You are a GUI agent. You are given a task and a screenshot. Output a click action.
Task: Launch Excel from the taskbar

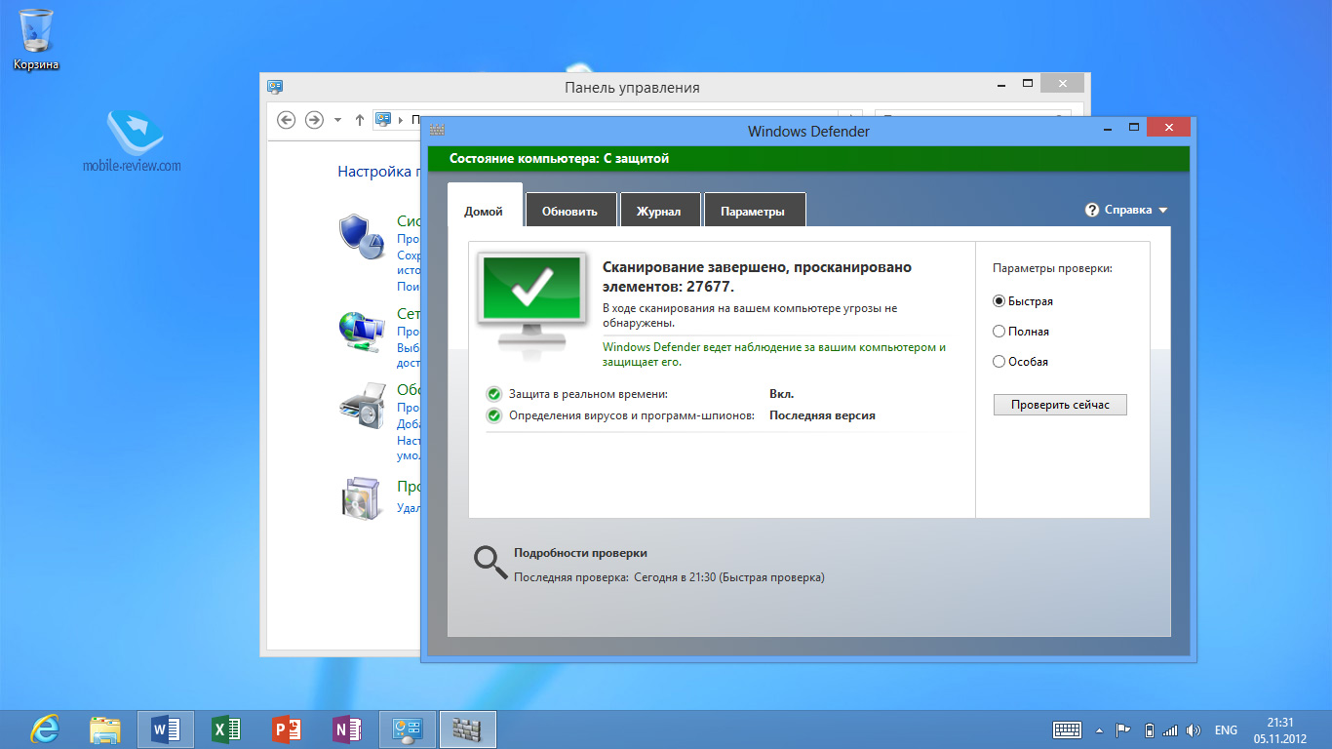click(226, 729)
